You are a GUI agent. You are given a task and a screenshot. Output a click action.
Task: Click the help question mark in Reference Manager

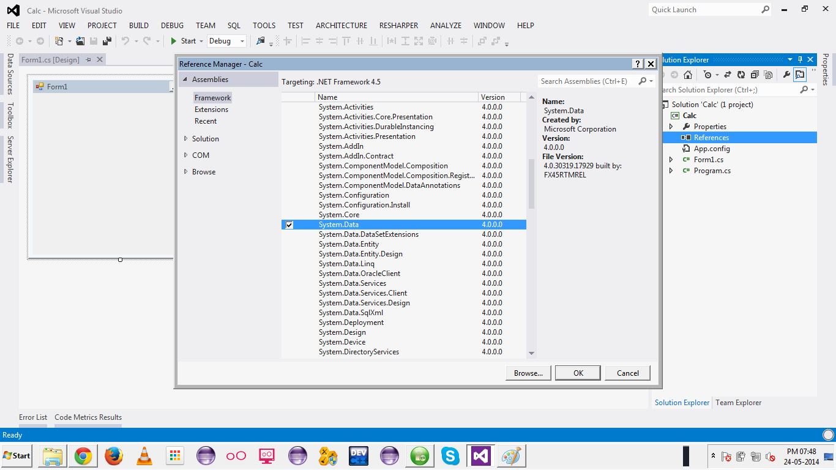(x=638, y=64)
